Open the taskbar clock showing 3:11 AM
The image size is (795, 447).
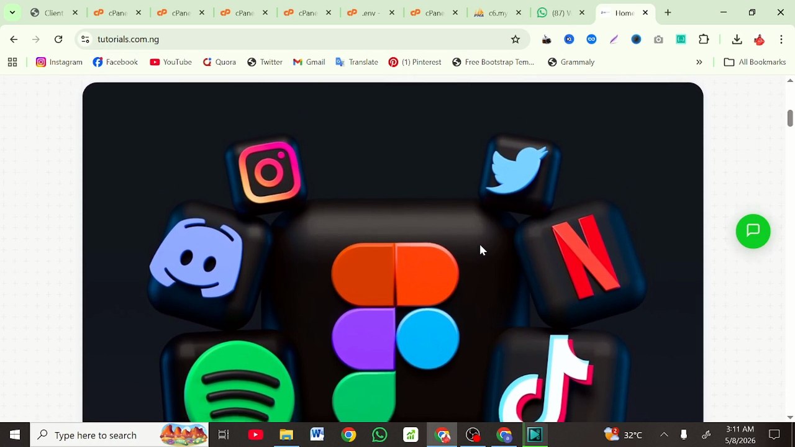pos(740,435)
